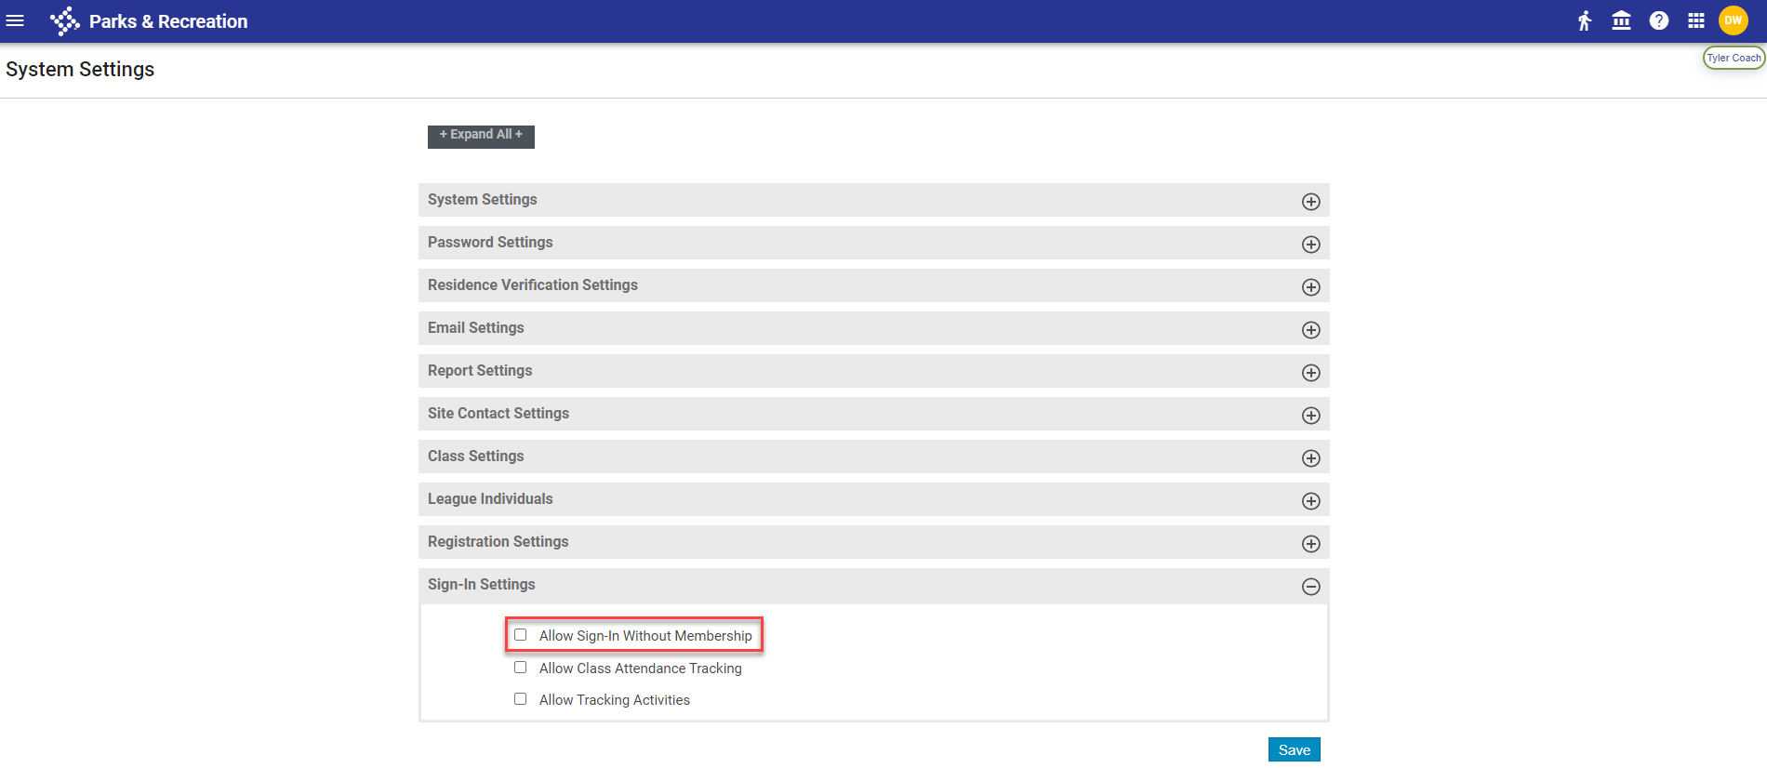Viewport: 1767px width, 768px height.
Task: Click the Parks & Recreation logo icon
Action: coord(64,20)
